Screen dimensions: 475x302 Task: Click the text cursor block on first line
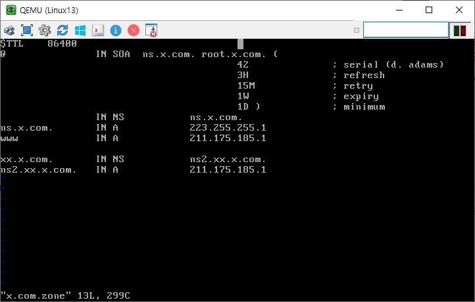click(240, 44)
